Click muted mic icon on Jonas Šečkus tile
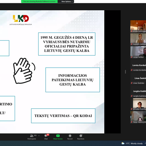The image size is (146, 146). click(x=132, y=57)
